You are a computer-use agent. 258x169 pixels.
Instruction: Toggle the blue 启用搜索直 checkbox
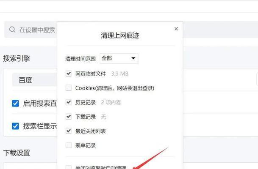pyautogui.click(x=16, y=104)
